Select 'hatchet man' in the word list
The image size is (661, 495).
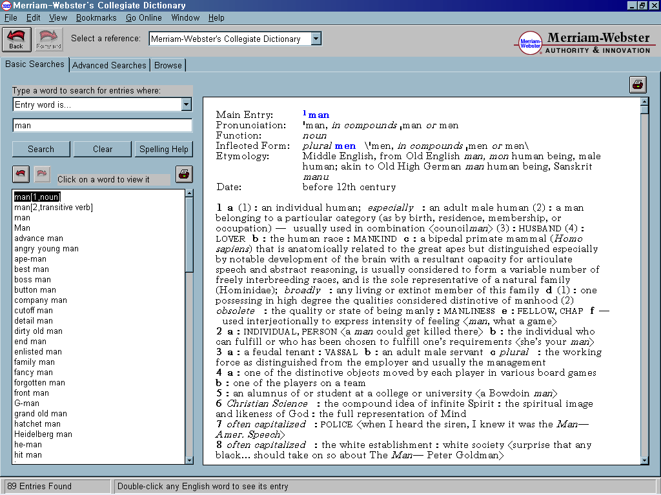tap(37, 424)
